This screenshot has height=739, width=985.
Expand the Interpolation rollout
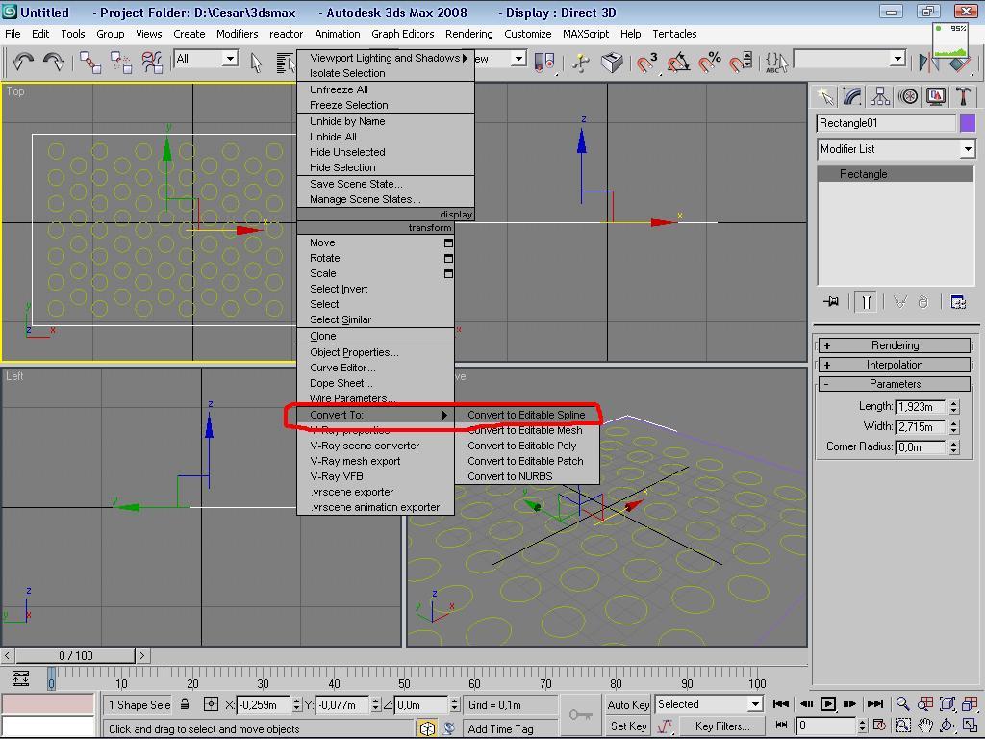point(895,365)
